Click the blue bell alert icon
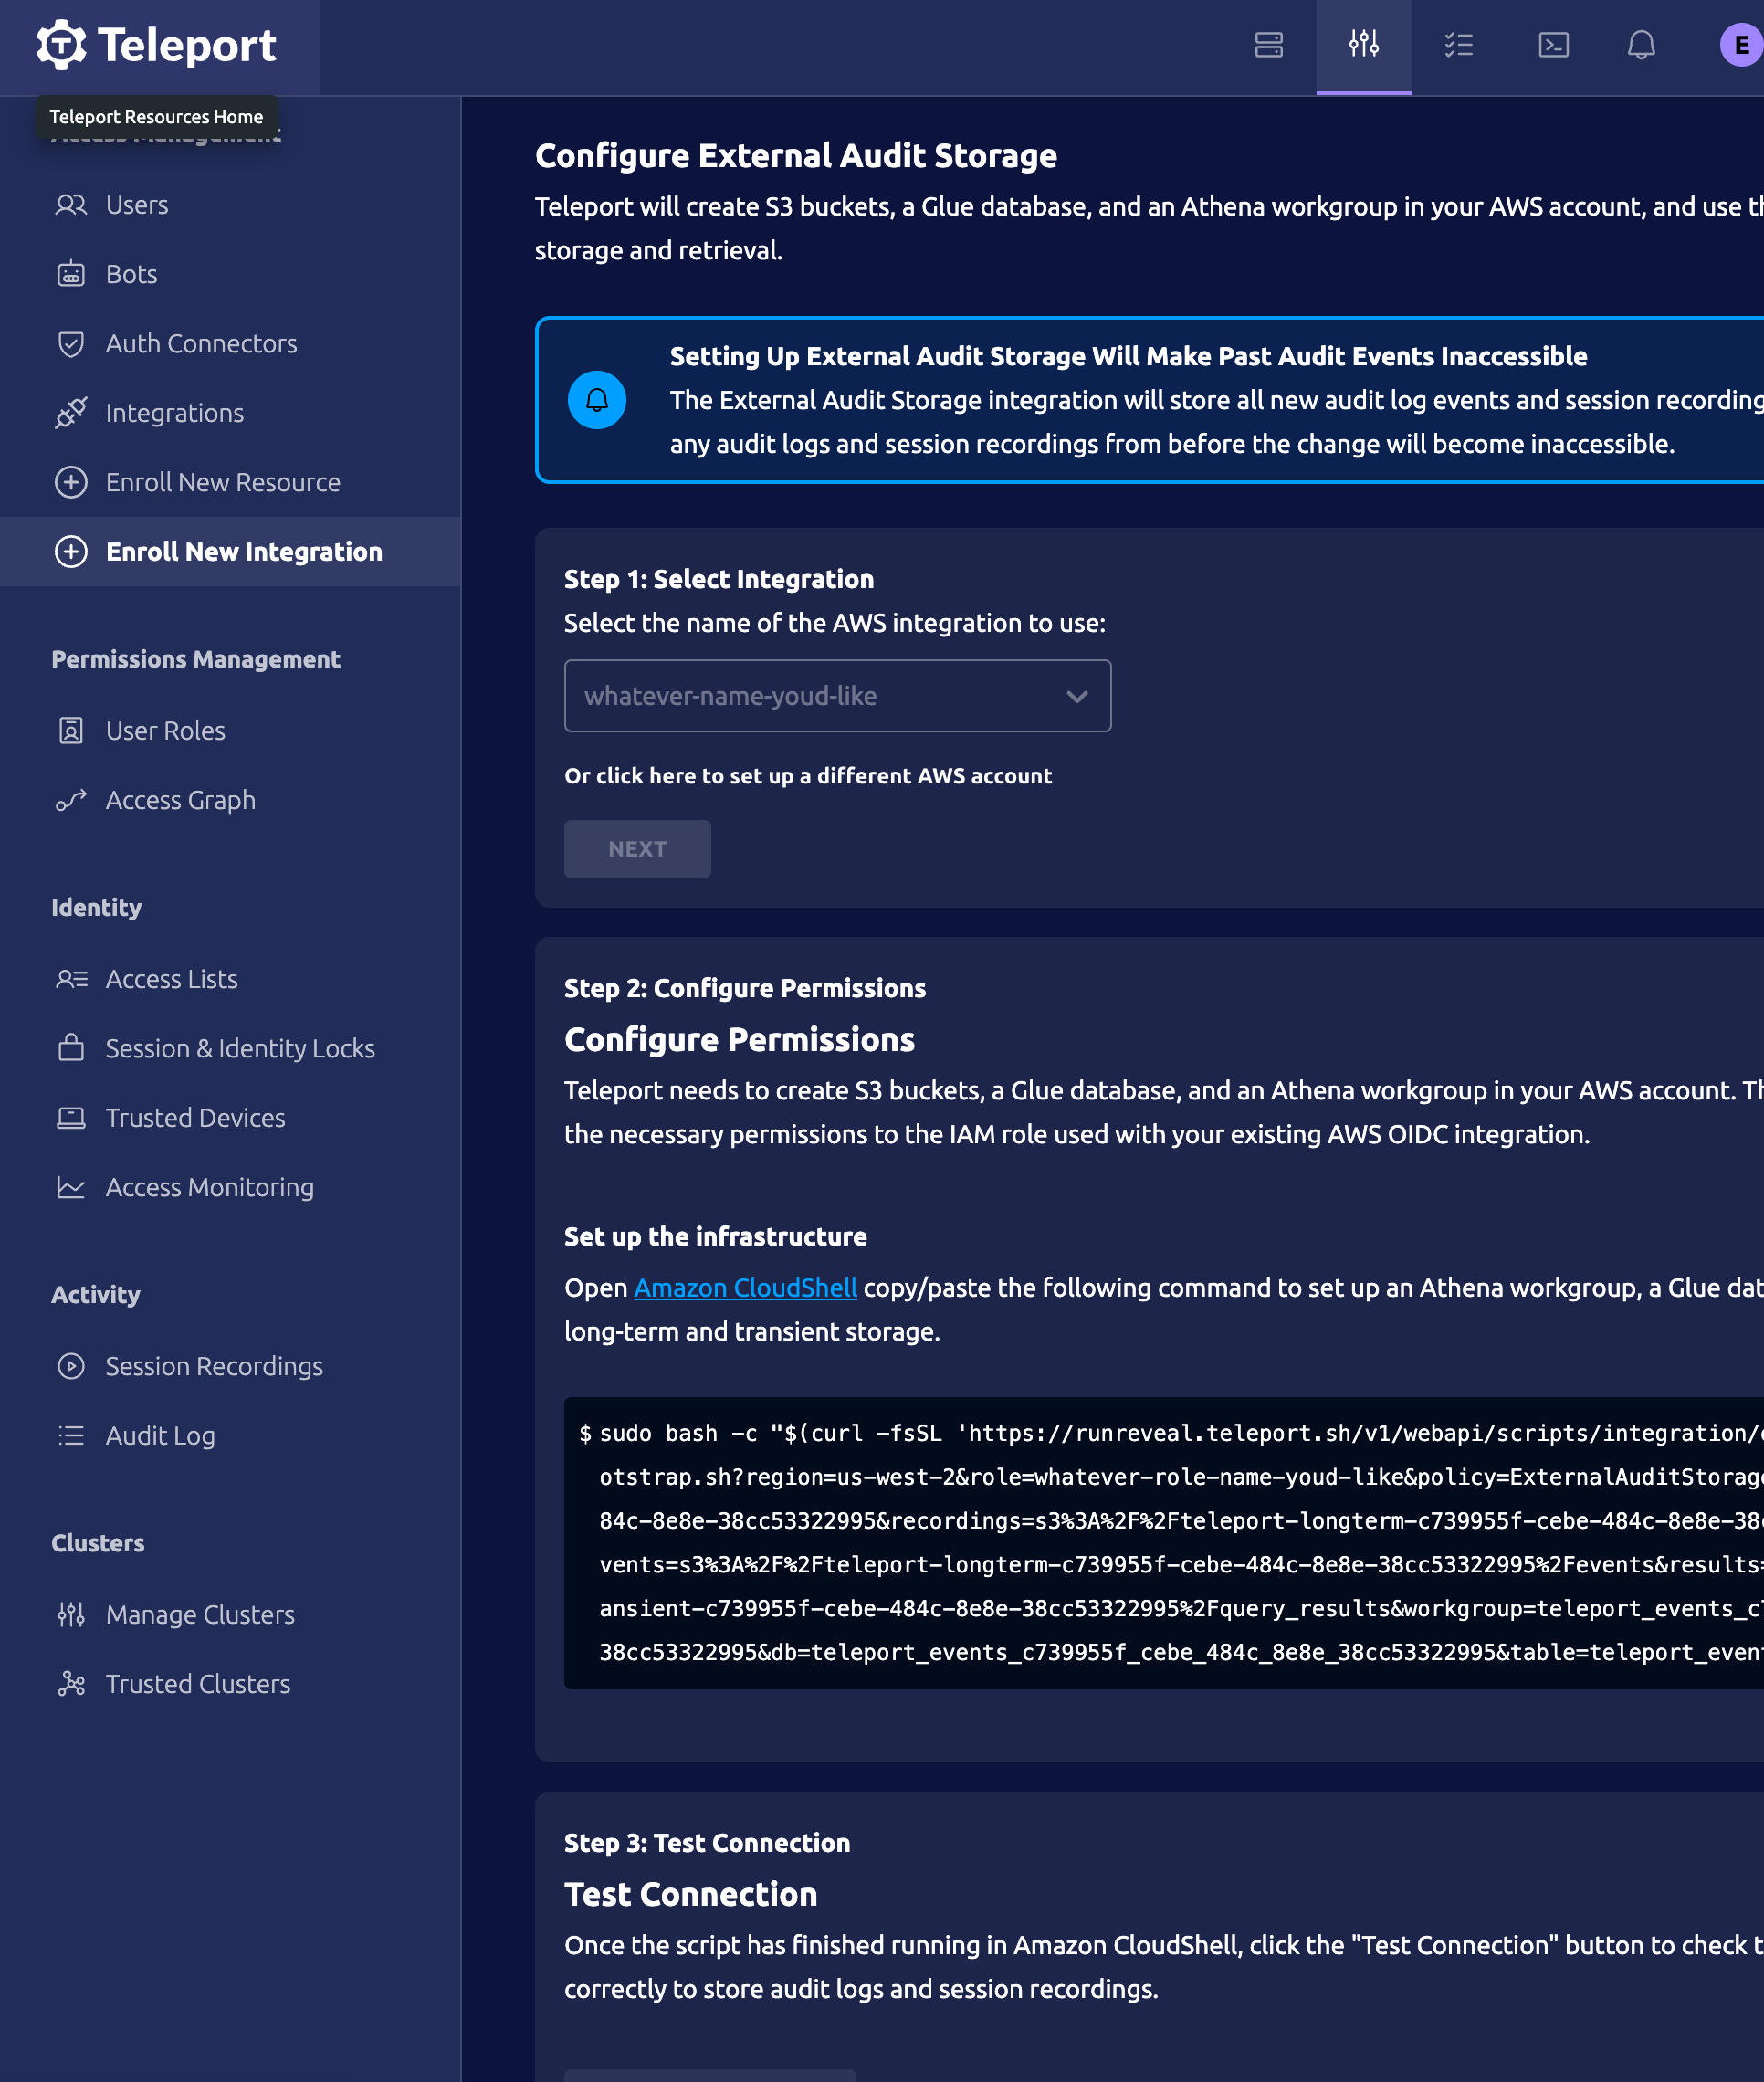The image size is (1764, 2082). [597, 400]
